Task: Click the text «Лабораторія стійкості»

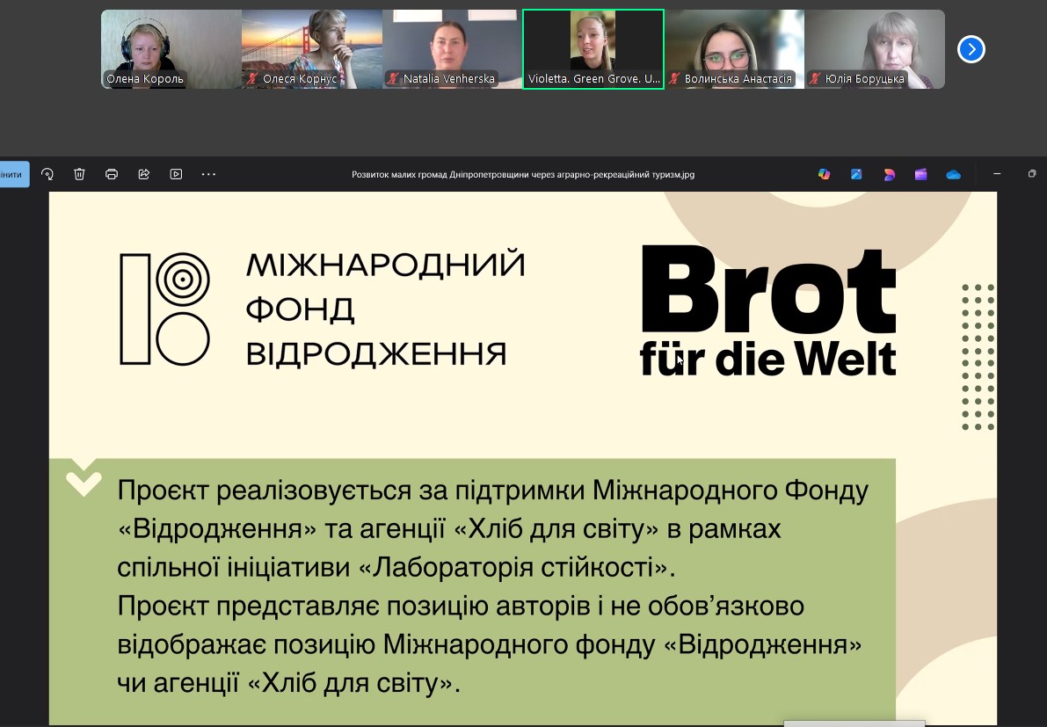Action: (514, 568)
